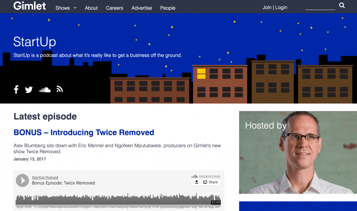Seek within the audio waveform
This screenshot has height=211, width=357.
coord(118,201)
